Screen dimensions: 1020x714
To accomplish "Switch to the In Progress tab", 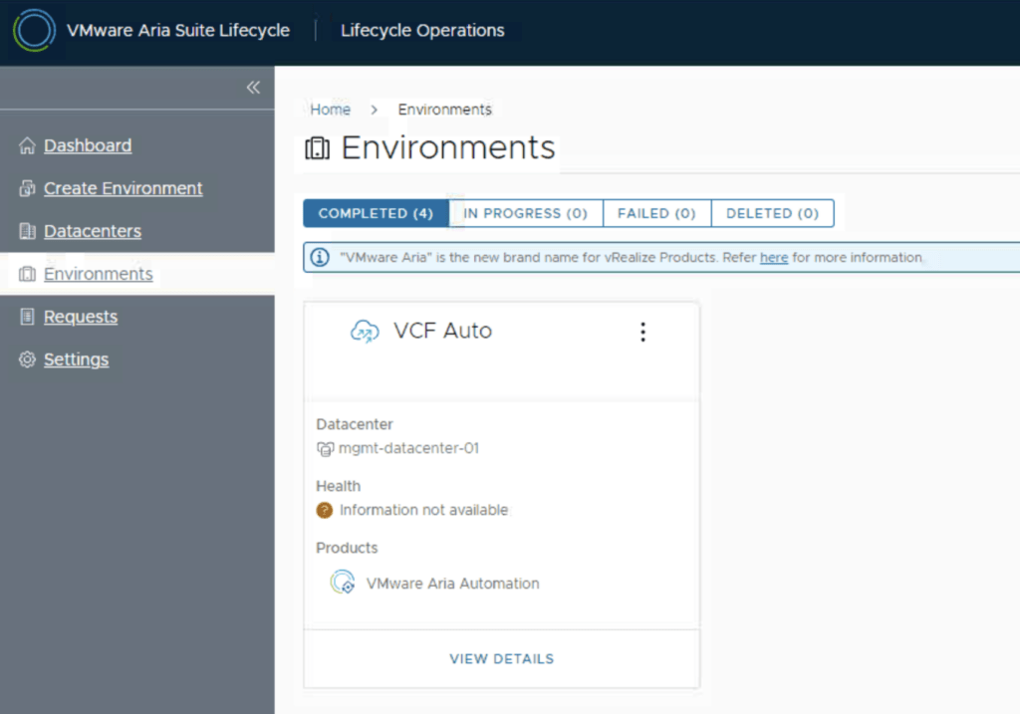I will (x=525, y=214).
